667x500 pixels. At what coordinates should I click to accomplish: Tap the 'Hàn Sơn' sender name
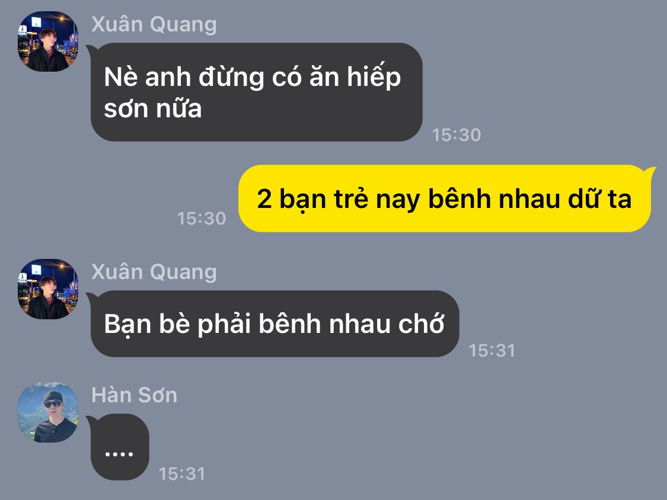tap(135, 395)
